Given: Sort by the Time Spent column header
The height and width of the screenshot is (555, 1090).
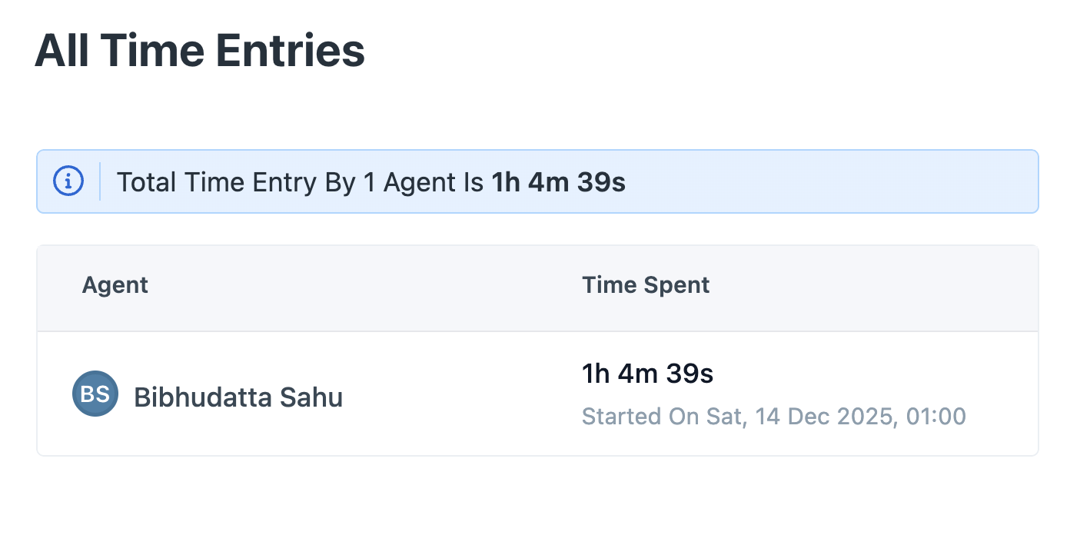Looking at the screenshot, I should [x=646, y=285].
